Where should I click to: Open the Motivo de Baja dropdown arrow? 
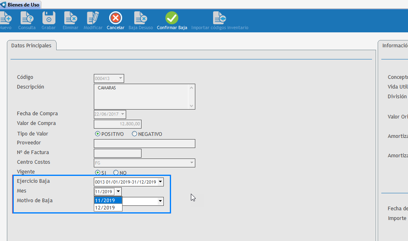coord(161,201)
